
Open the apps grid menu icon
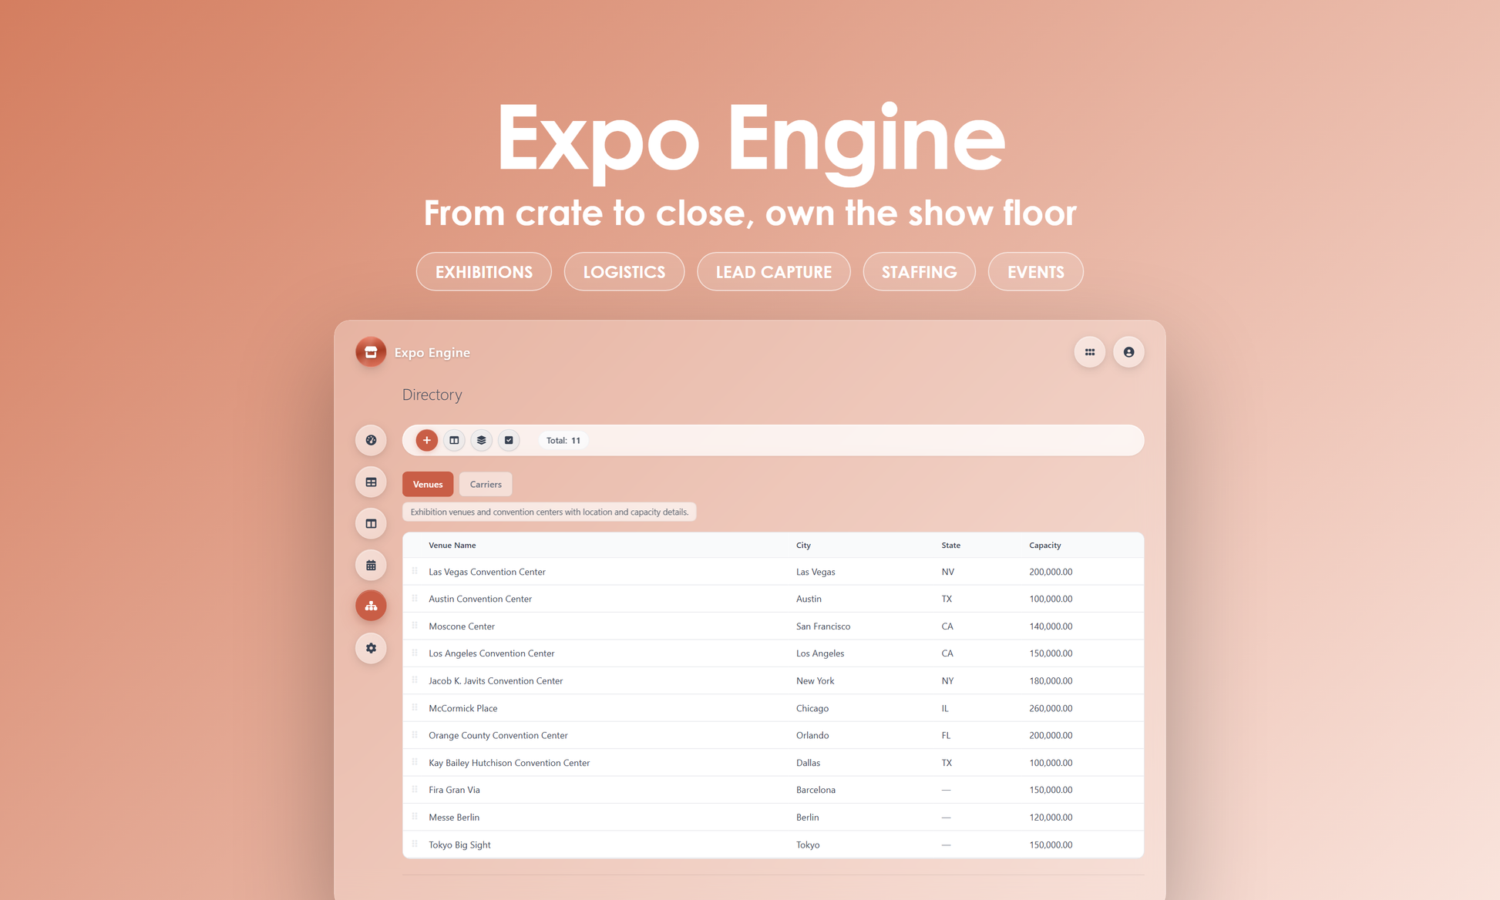click(1090, 352)
